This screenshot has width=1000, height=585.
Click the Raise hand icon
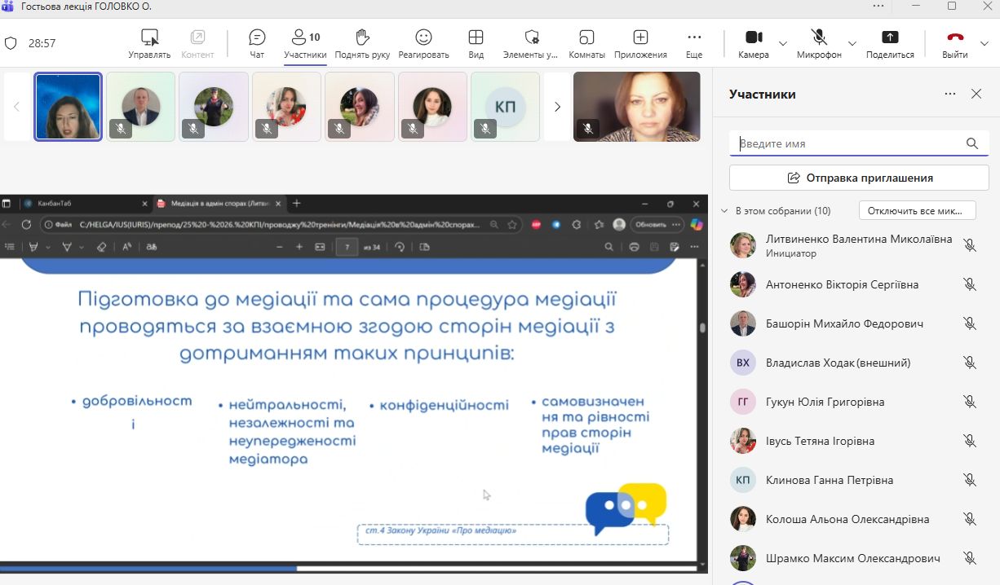click(362, 43)
